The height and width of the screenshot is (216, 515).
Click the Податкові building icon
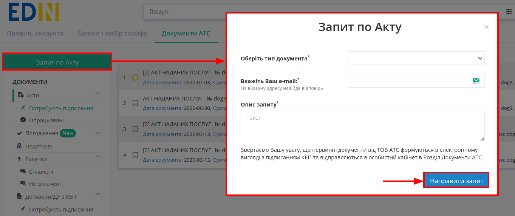(x=19, y=146)
